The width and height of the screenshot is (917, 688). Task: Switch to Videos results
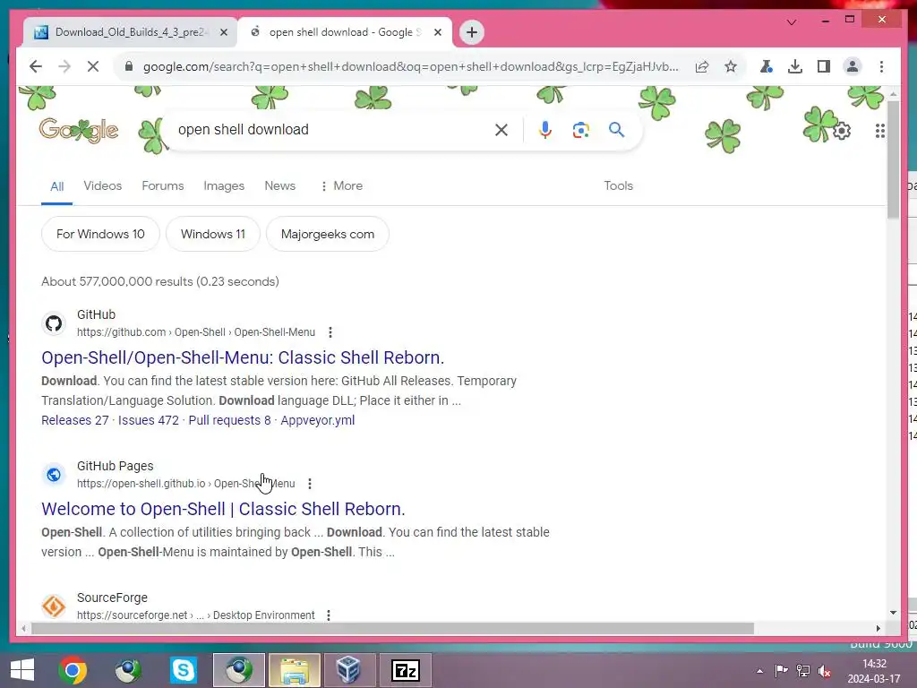pos(102,185)
